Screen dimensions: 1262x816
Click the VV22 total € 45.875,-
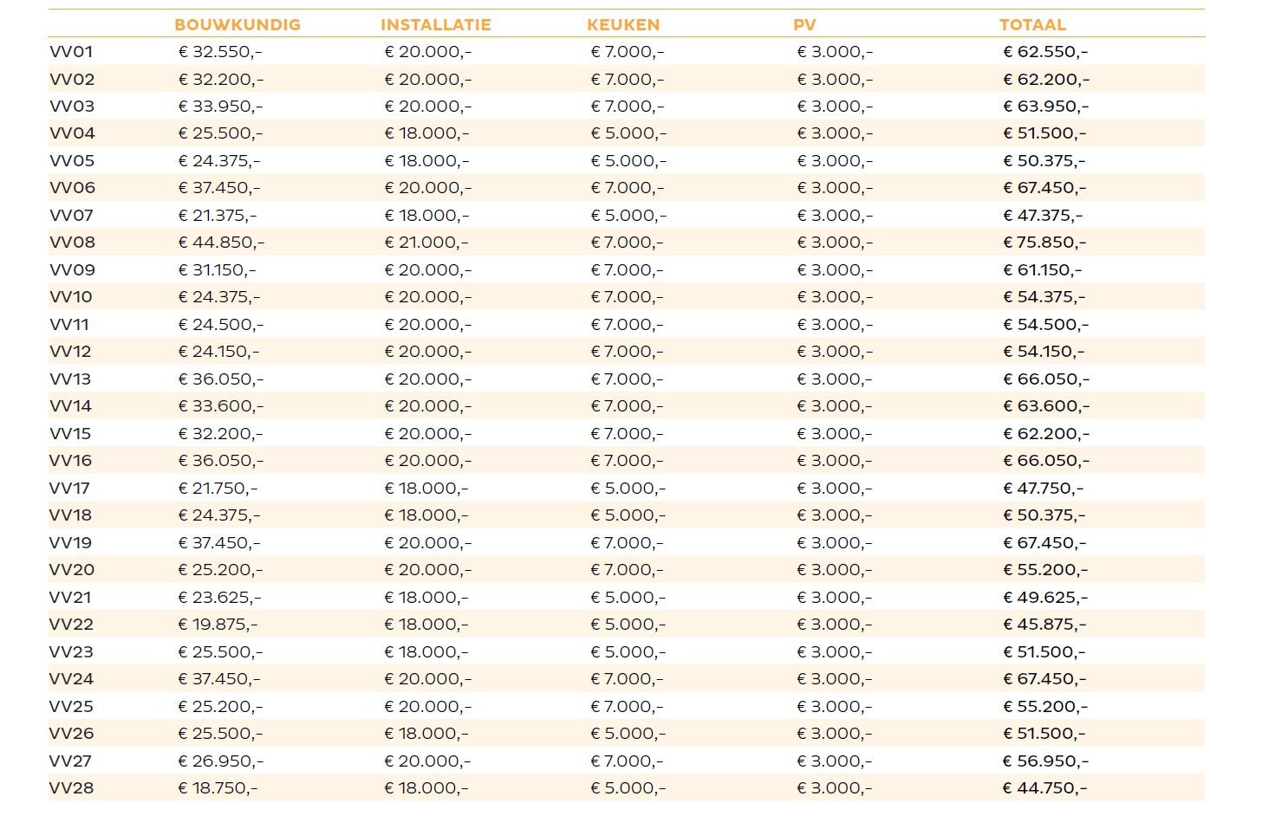click(1044, 625)
